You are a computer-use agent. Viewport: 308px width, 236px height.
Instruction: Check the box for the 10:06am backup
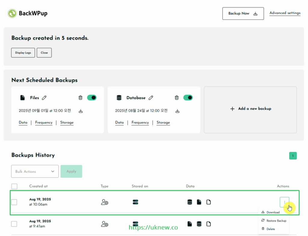click(14, 202)
